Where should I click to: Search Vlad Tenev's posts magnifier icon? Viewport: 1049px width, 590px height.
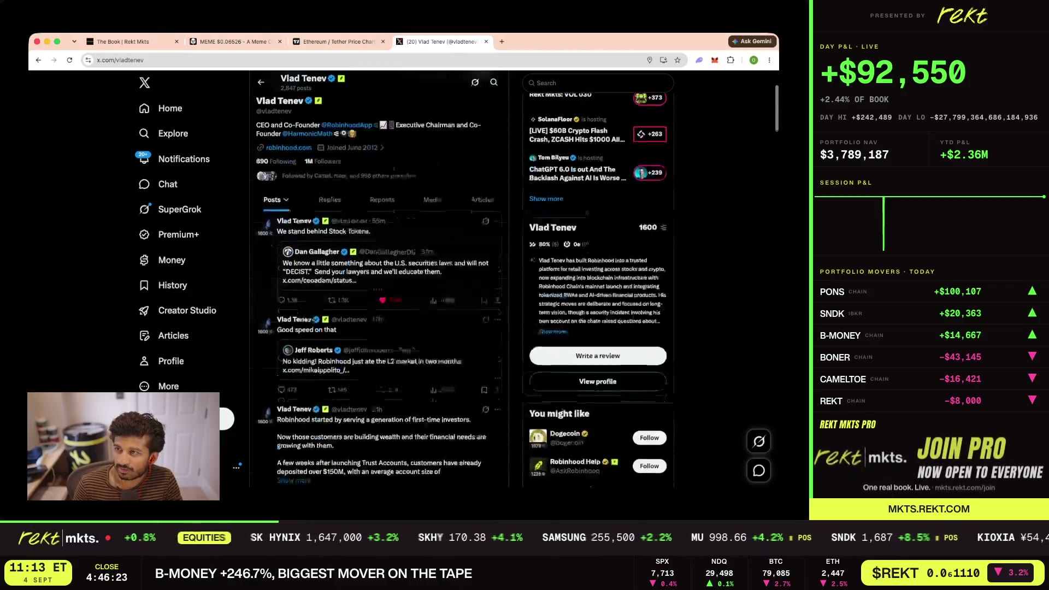494,82
